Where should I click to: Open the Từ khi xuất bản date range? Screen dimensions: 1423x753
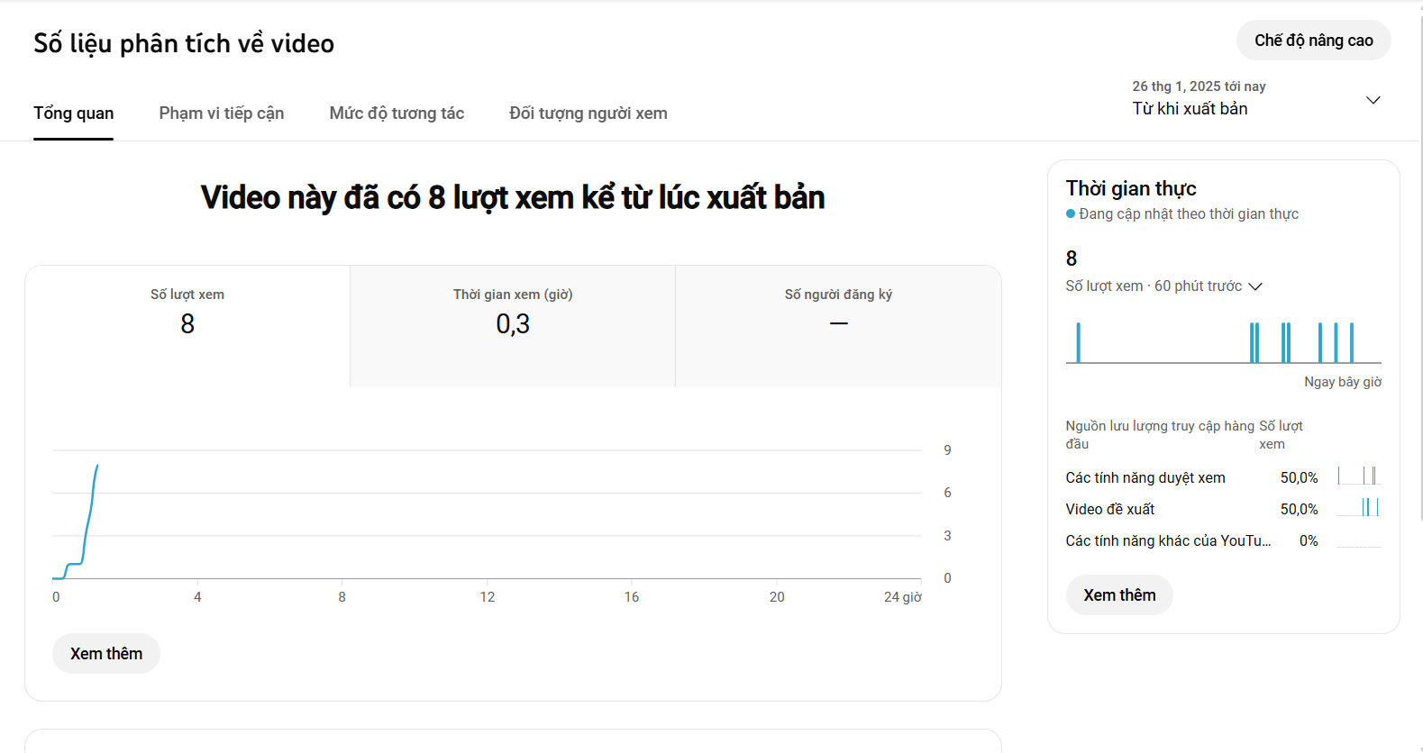point(1190,108)
